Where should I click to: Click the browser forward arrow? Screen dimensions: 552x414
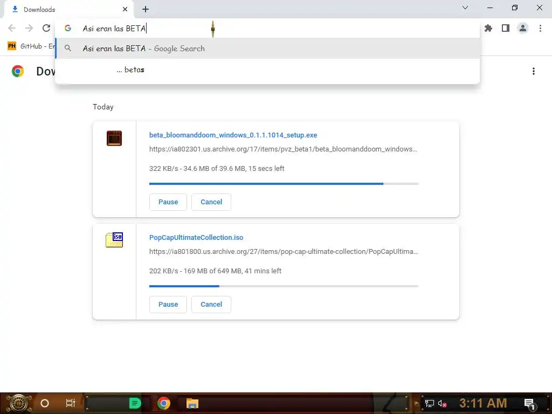pos(29,28)
